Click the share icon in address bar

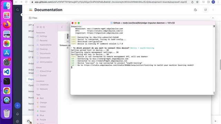[192, 2]
